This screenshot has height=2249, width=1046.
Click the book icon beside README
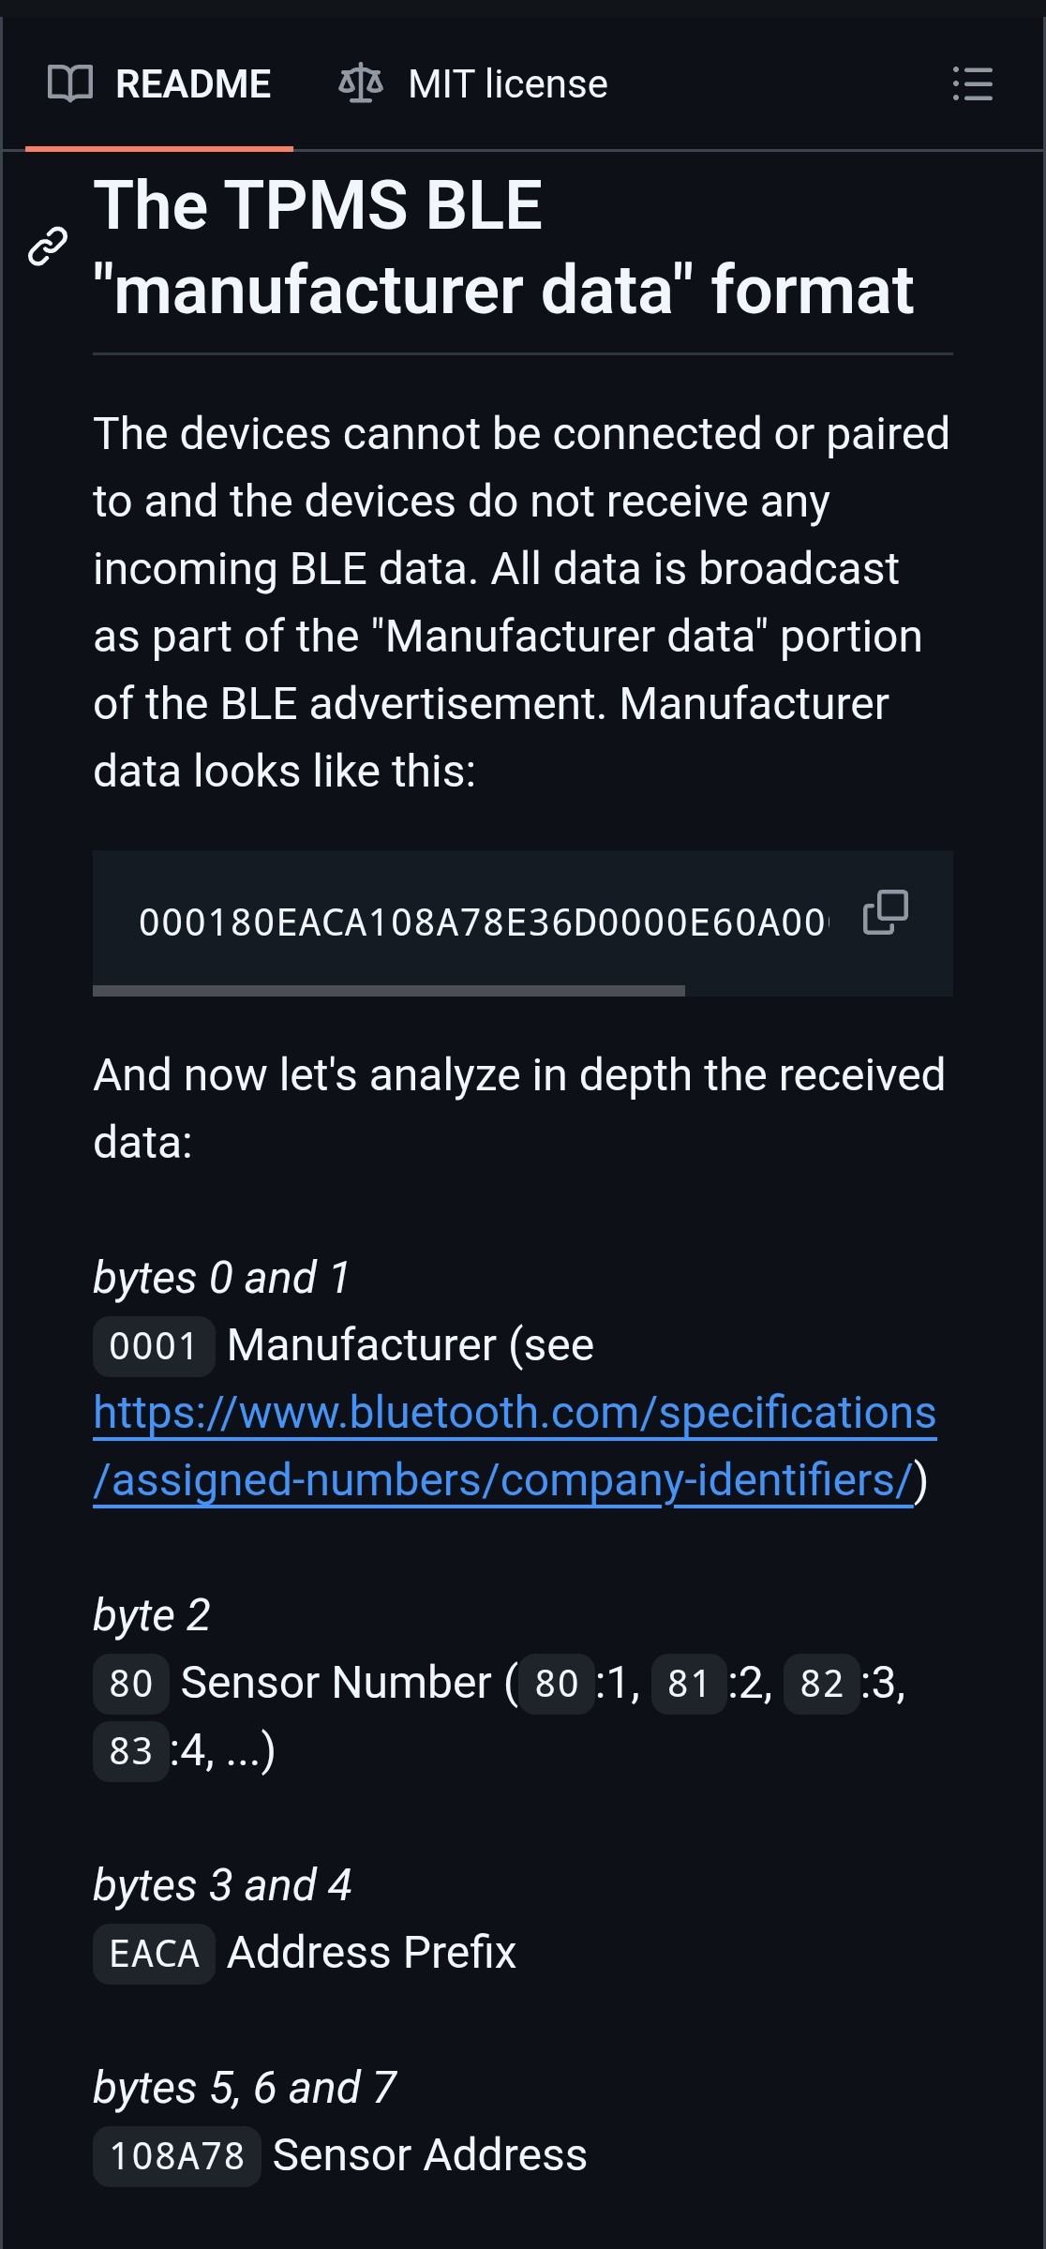70,84
